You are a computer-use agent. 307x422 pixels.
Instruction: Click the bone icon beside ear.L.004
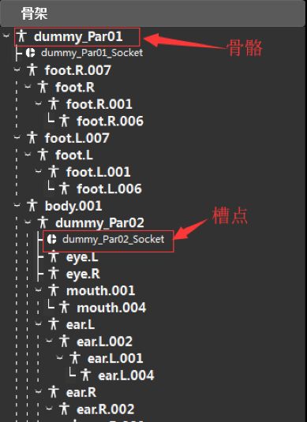86,375
